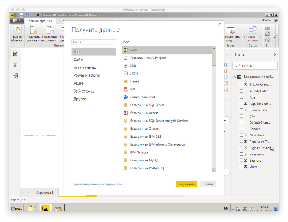
Task: Choose the PDF source icon
Action: (125, 89)
